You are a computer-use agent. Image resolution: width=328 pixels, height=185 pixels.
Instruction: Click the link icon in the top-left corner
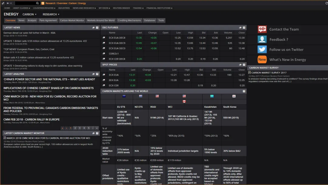[3, 3]
